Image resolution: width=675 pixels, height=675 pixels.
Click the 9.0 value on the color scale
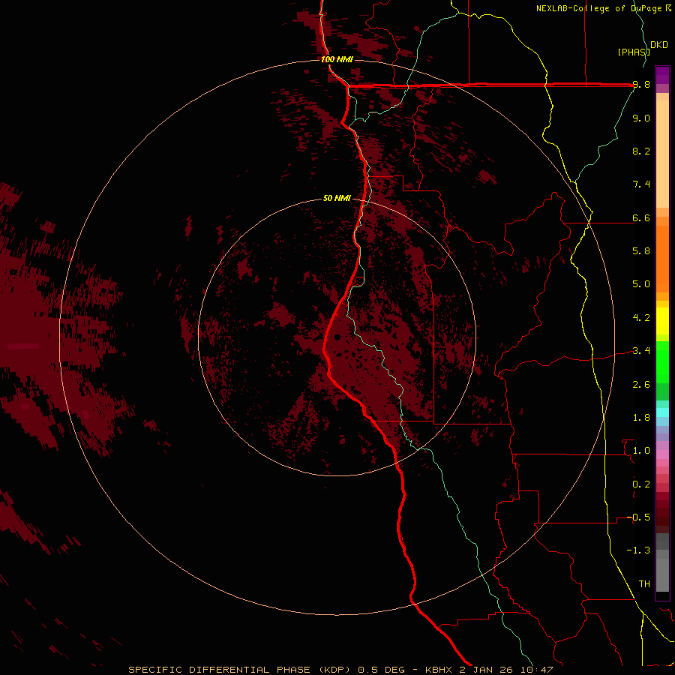(x=641, y=118)
